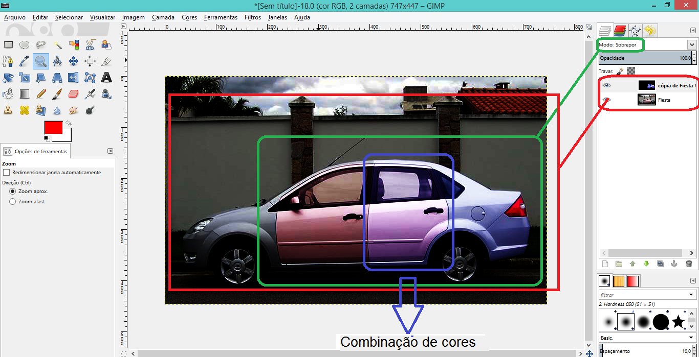The image size is (699, 357).
Task: Duplicate the layer from the layers panel
Action: point(660,264)
